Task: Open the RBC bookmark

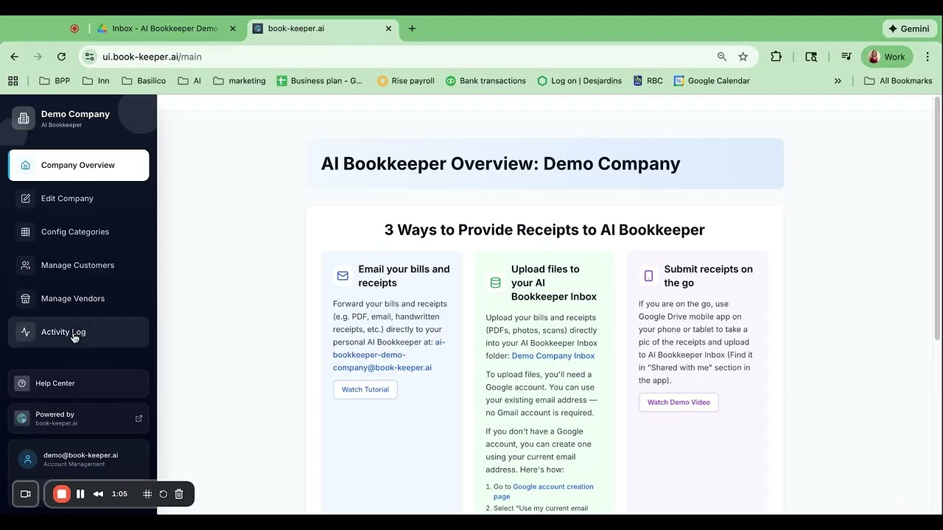Action: point(648,81)
